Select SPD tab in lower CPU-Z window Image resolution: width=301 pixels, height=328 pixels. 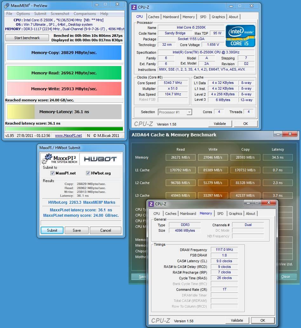tap(220, 214)
